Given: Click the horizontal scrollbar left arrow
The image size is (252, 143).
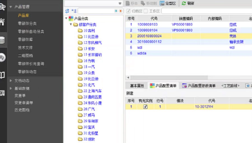Looking at the screenshot, I should pyautogui.click(x=128, y=77).
